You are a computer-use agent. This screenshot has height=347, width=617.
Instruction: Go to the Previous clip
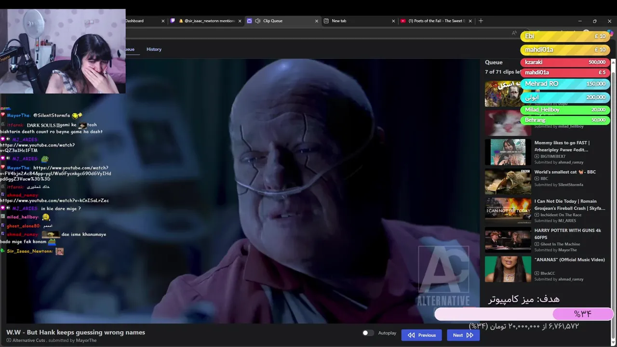[x=421, y=335]
